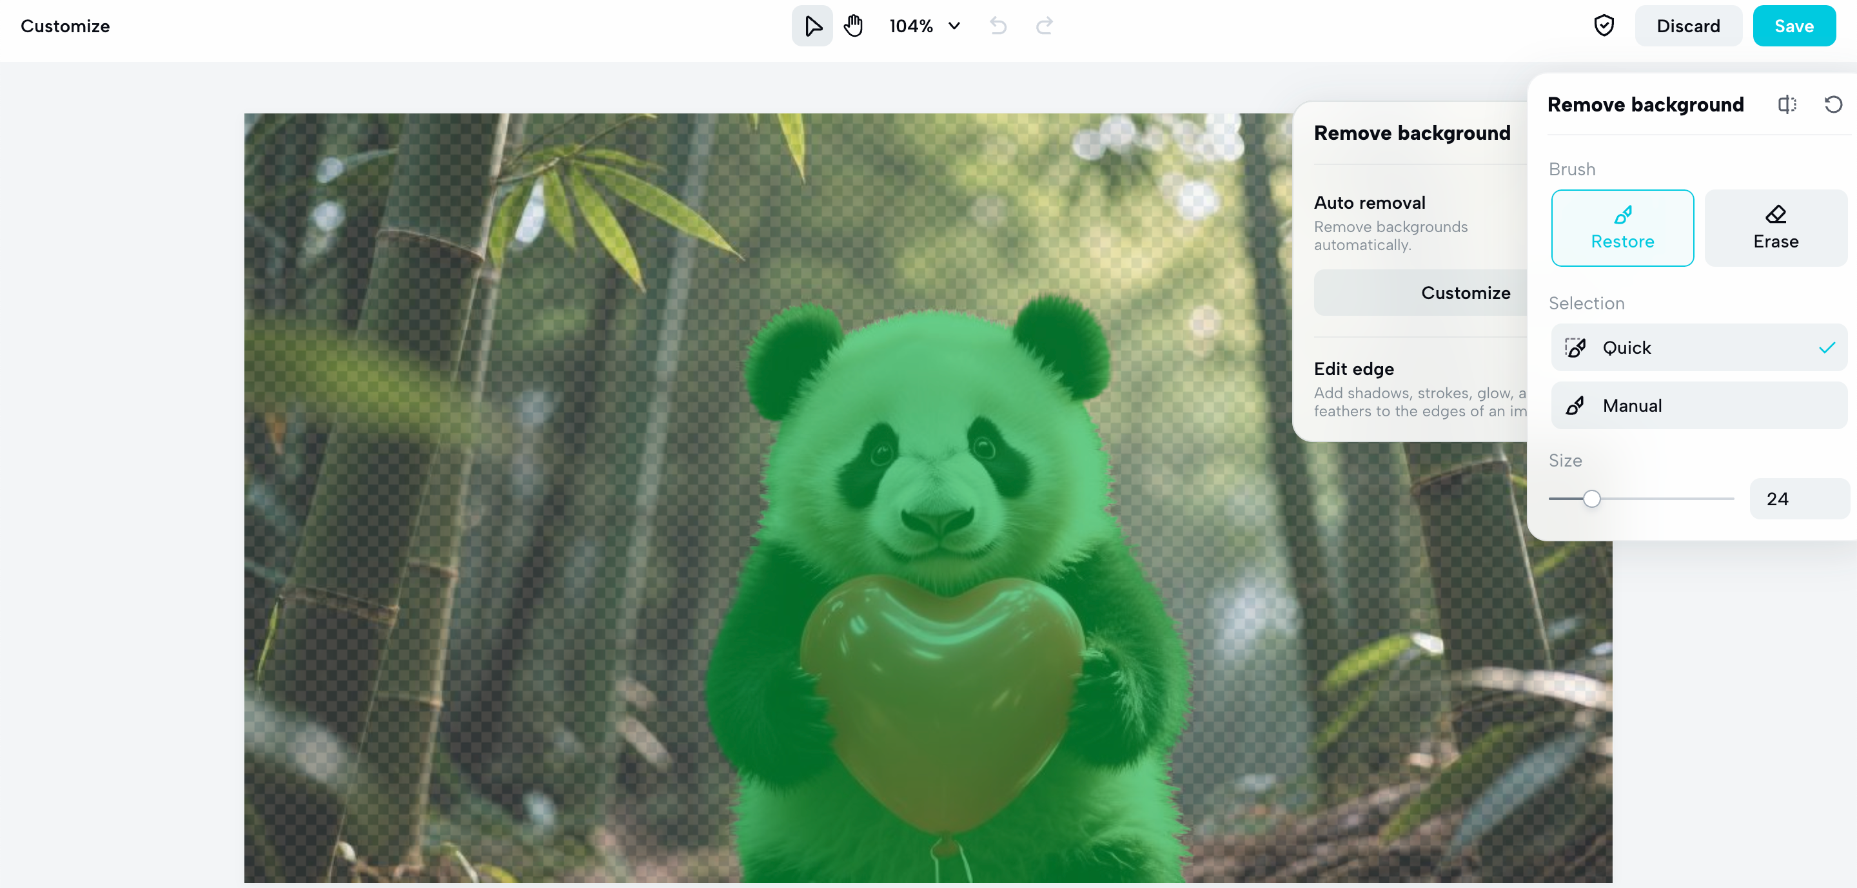Activate the hand pan tool
Image resolution: width=1857 pixels, height=888 pixels.
(853, 26)
